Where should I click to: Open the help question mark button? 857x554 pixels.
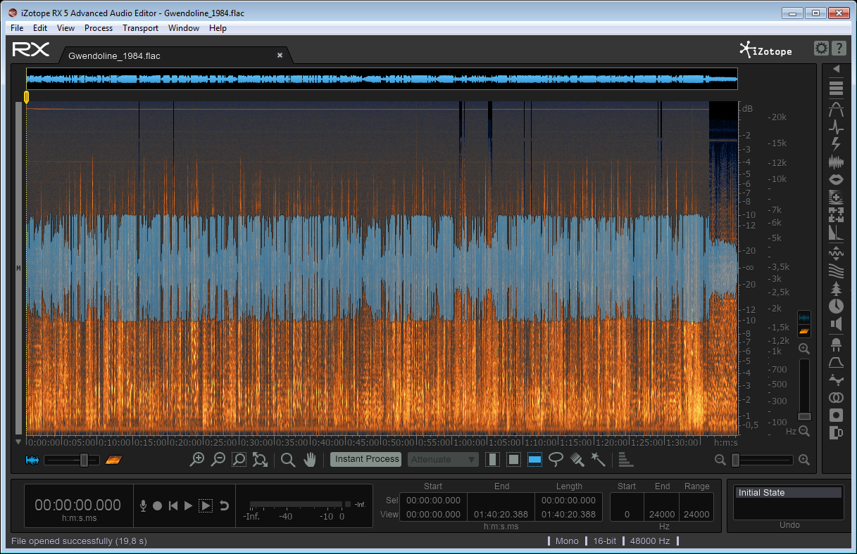point(839,49)
